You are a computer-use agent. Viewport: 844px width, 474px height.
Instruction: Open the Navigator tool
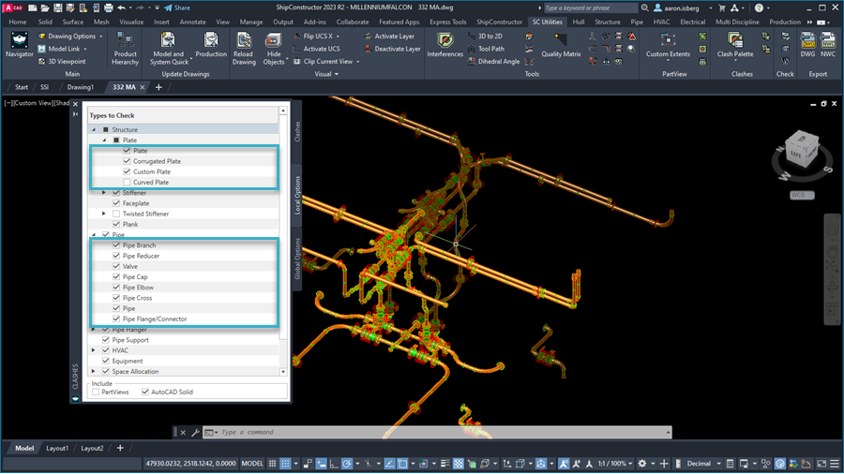pyautogui.click(x=19, y=45)
